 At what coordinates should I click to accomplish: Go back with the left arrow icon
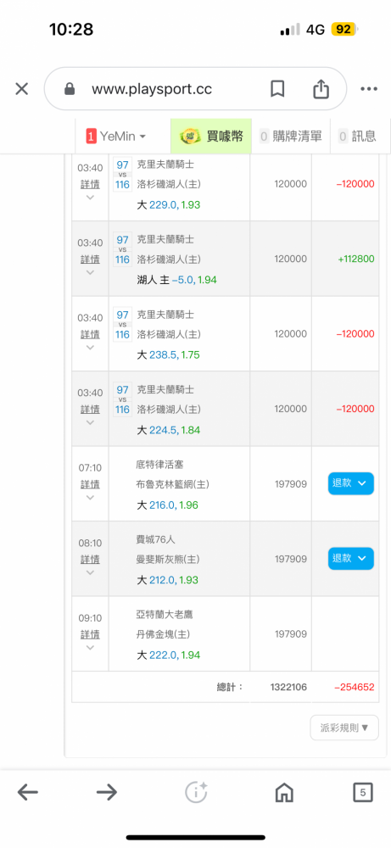click(x=28, y=792)
